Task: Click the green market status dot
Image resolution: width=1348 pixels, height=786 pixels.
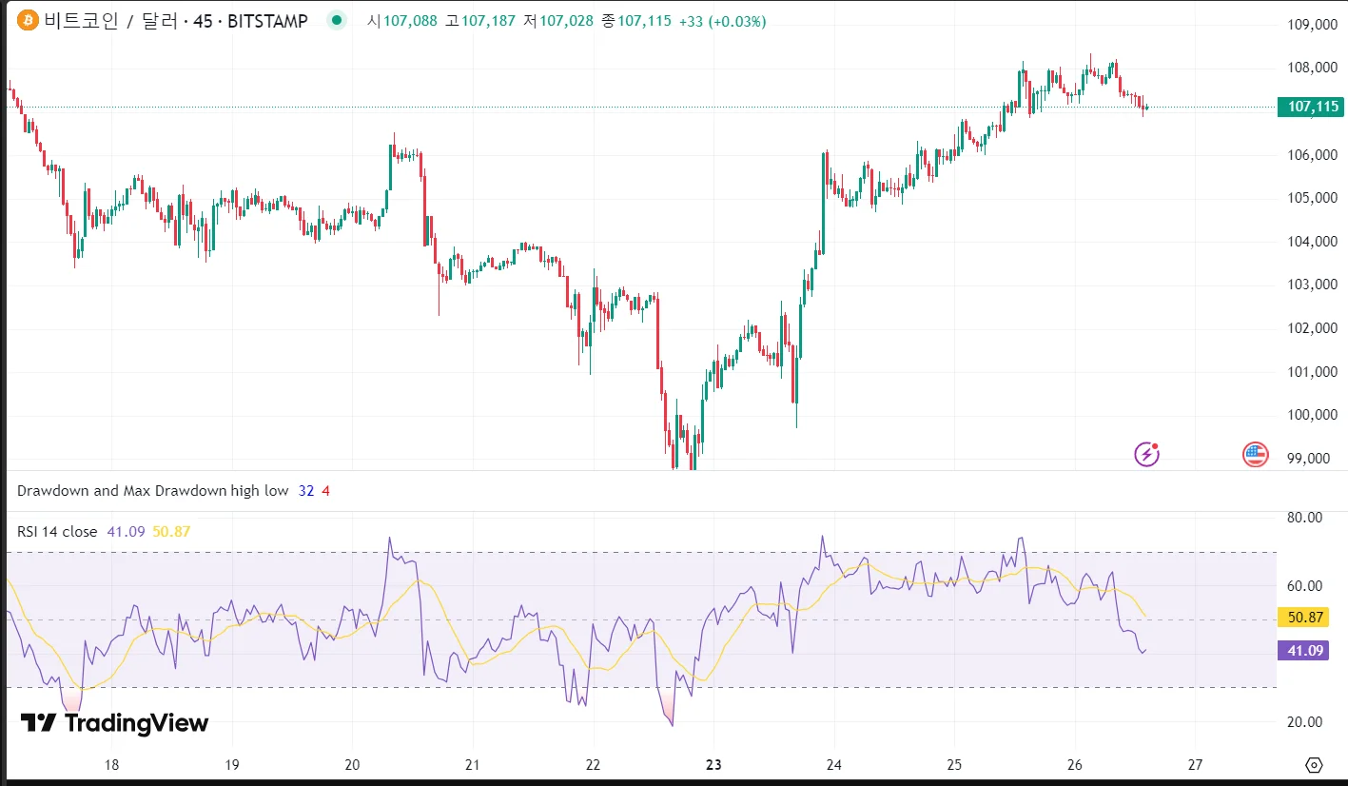Action: (336, 20)
